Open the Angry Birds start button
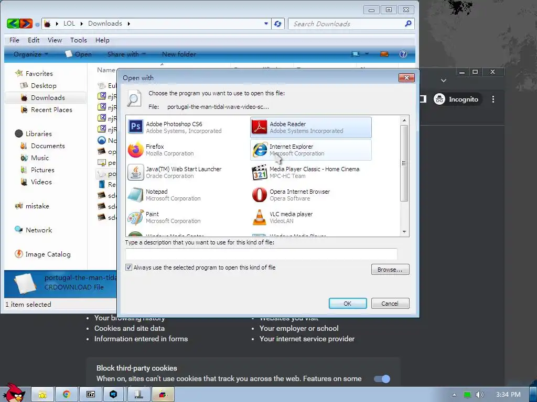 pos(13,393)
